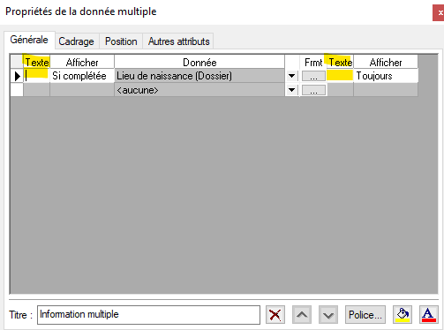Switch to the Cadrage tab

pos(76,41)
